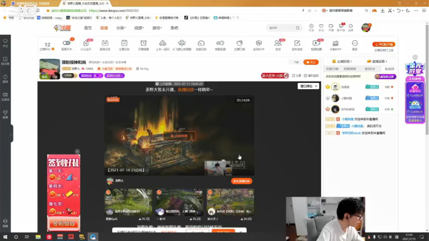
Task: Open the middle recommended stream thumbnail
Action: [179, 202]
